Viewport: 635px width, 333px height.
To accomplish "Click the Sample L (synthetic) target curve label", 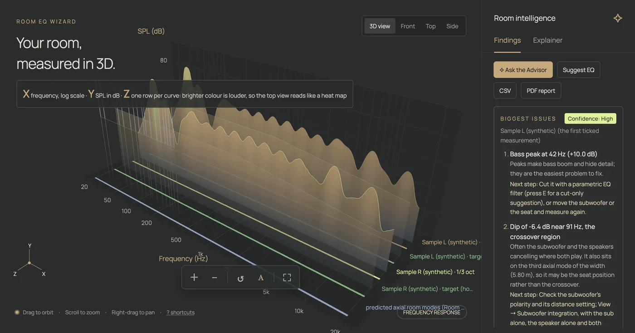I will pos(445,256).
